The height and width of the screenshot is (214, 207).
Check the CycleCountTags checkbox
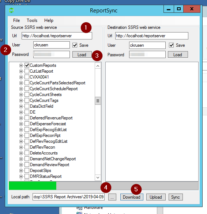pos(27,100)
